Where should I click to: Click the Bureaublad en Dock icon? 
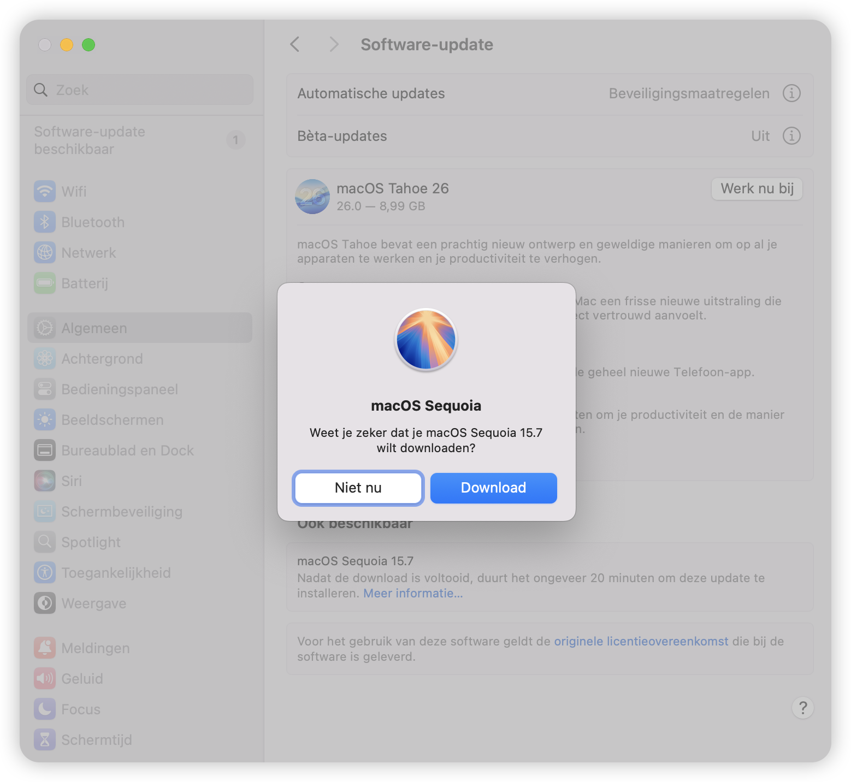[x=45, y=451]
